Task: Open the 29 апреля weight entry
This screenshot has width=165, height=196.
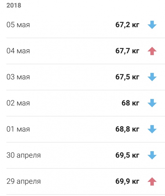Action: 86,181
